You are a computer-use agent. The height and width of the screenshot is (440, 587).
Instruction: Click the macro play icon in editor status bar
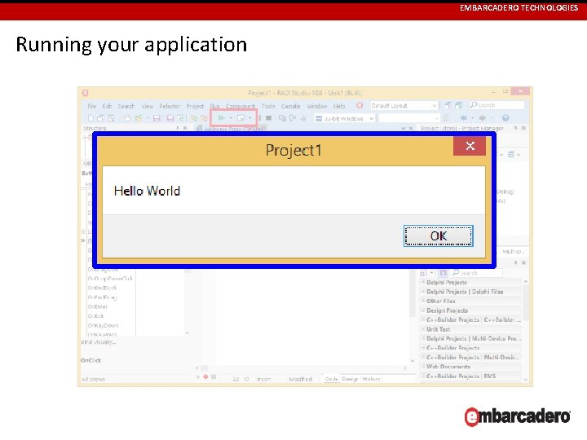click(x=198, y=376)
